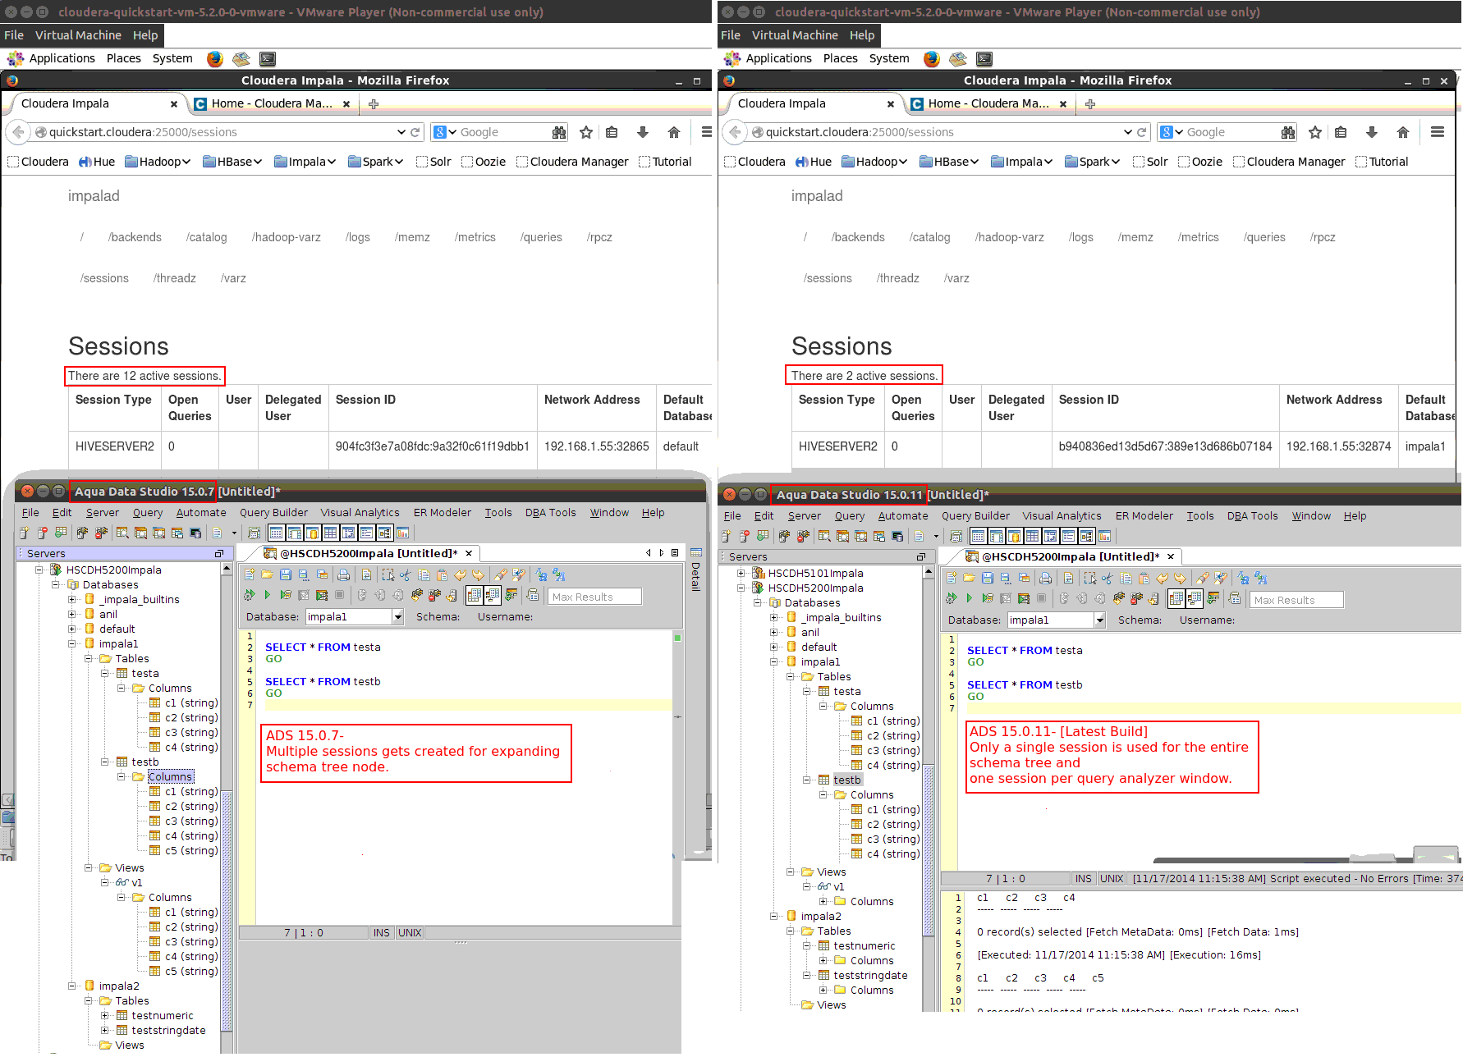Click scissors Cut icon in right query toolbar

[1108, 579]
